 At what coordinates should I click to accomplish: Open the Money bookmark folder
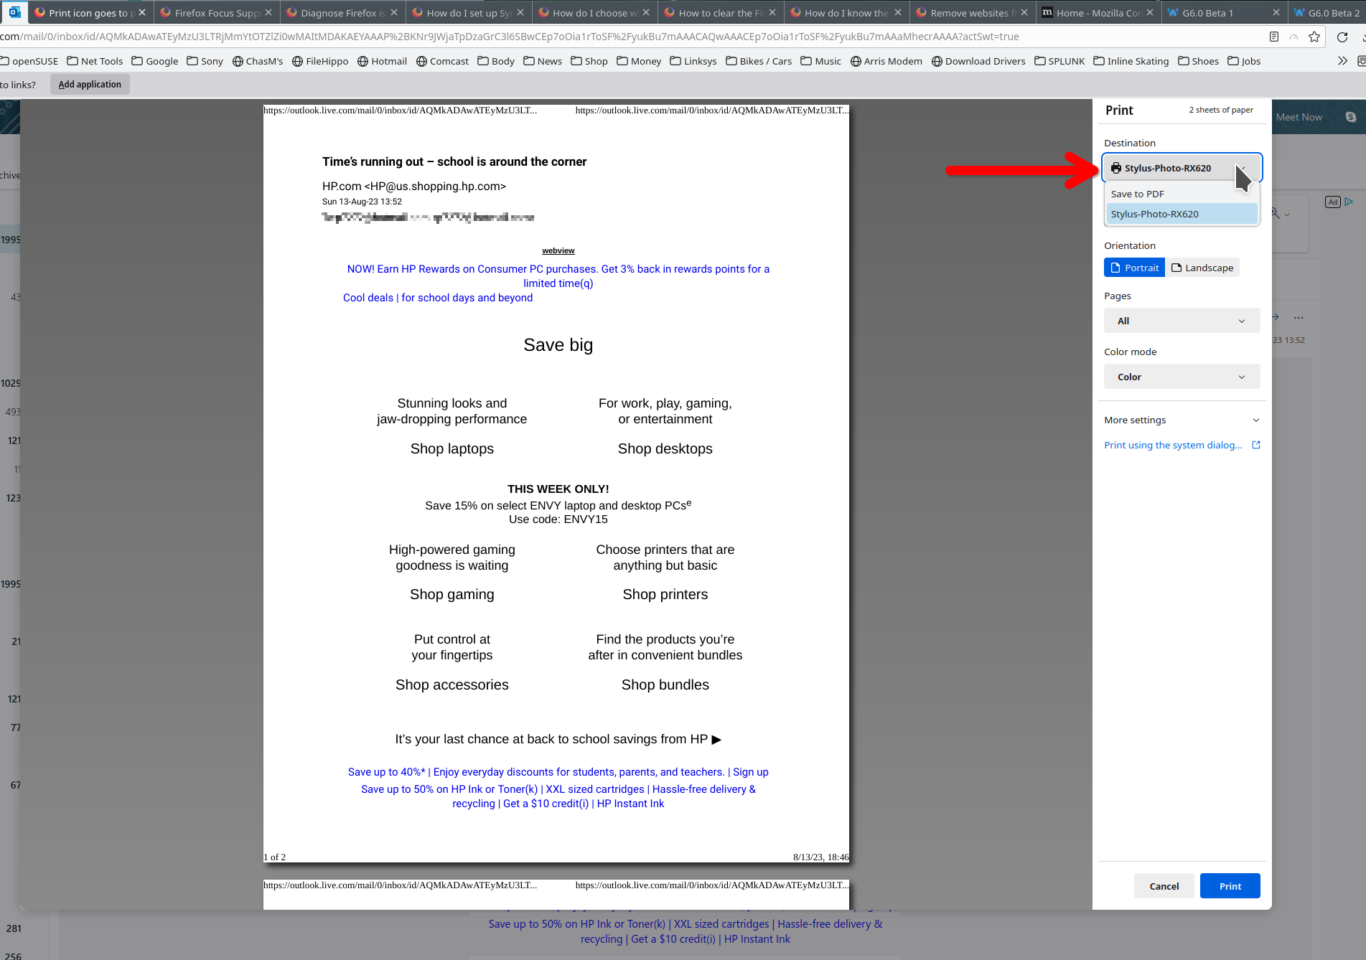click(x=639, y=61)
